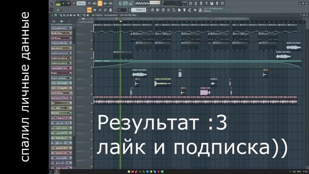Adjust the main volume knob
Image resolution: width=309 pixels, height=174 pixels.
point(52,3)
